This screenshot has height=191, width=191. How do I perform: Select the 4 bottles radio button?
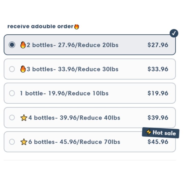pyautogui.click(x=12, y=118)
